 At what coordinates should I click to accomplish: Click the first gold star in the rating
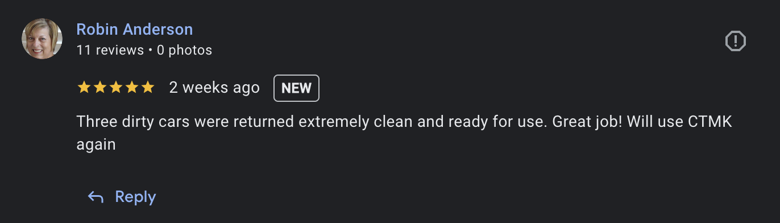[x=84, y=87]
